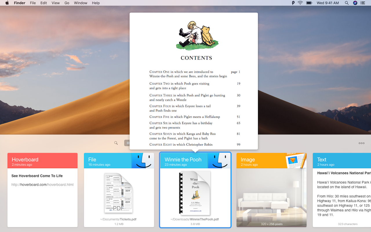Open the View menu

click(x=55, y=3)
